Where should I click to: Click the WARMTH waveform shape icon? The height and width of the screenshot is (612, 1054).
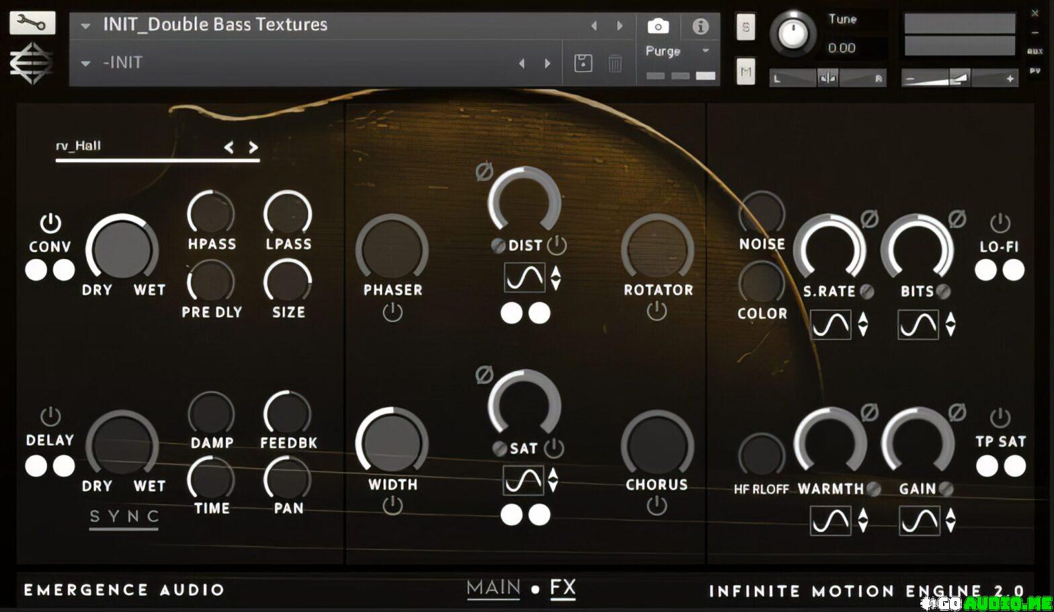point(831,521)
